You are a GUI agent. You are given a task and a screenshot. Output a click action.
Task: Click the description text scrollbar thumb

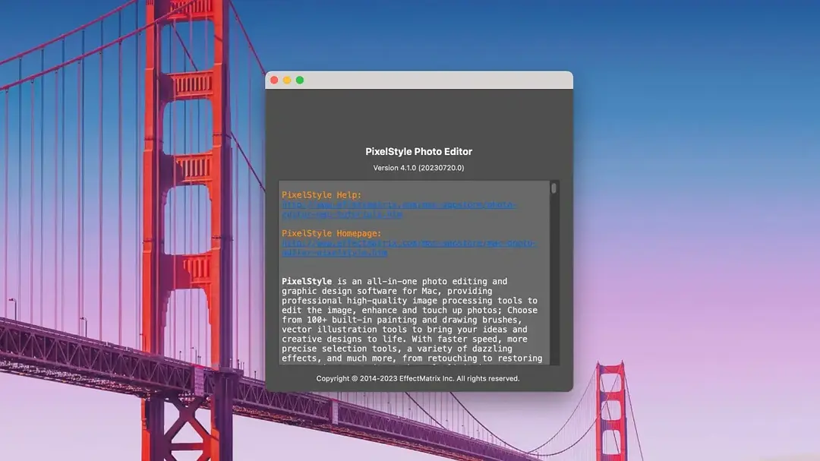pyautogui.click(x=553, y=188)
